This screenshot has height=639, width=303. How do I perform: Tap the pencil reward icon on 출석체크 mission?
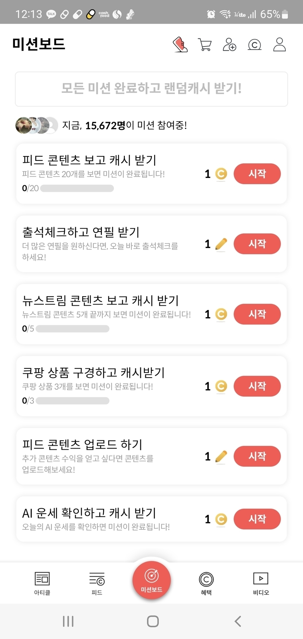(x=221, y=244)
